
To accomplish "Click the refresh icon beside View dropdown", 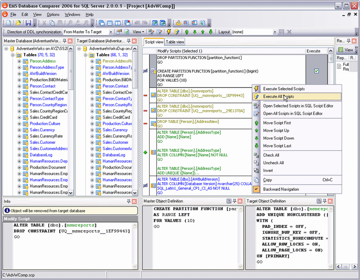I will pyautogui.click(x=127, y=32).
